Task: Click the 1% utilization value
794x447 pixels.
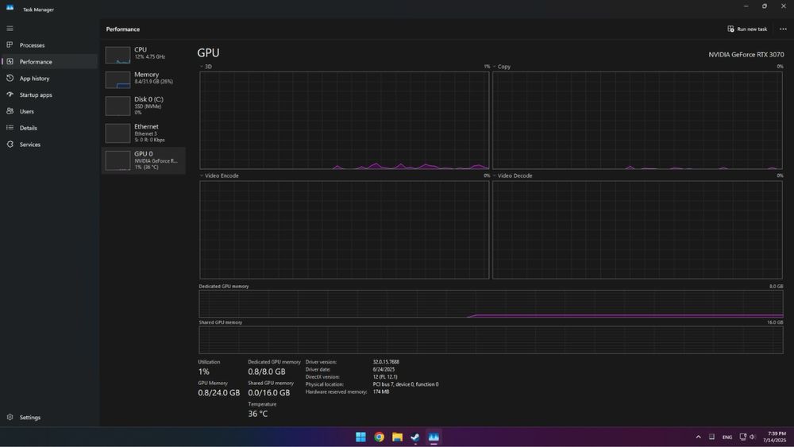Action: tap(203, 372)
